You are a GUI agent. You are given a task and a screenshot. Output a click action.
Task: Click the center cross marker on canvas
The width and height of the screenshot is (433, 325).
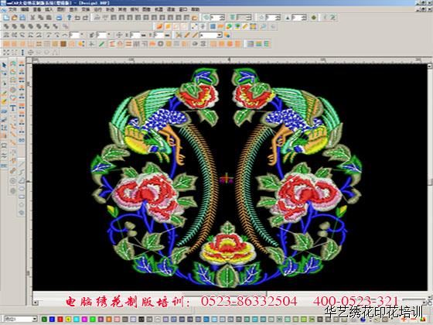(226, 179)
